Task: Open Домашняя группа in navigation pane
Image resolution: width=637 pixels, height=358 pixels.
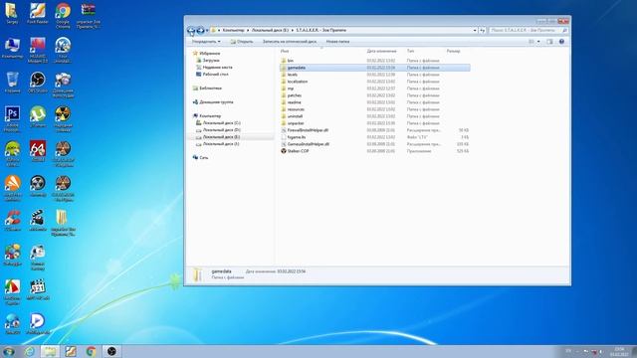Action: point(216,101)
